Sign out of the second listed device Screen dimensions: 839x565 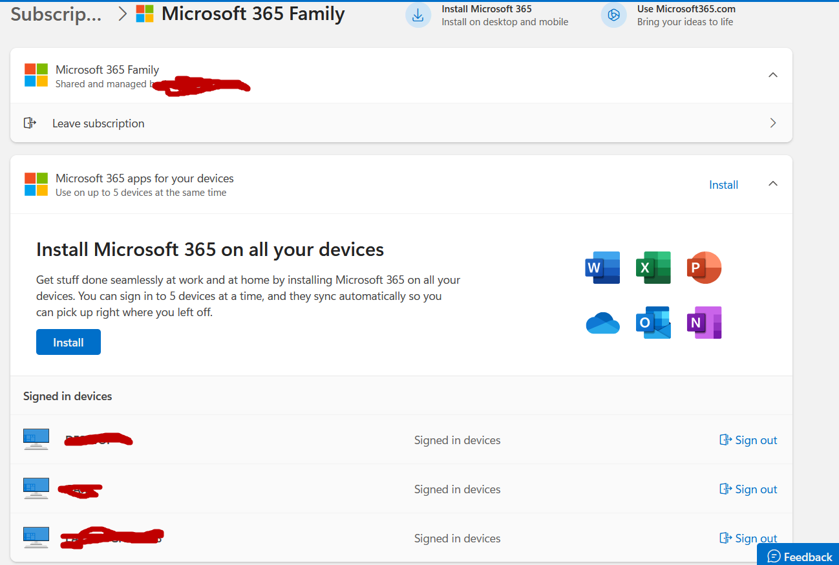point(749,489)
